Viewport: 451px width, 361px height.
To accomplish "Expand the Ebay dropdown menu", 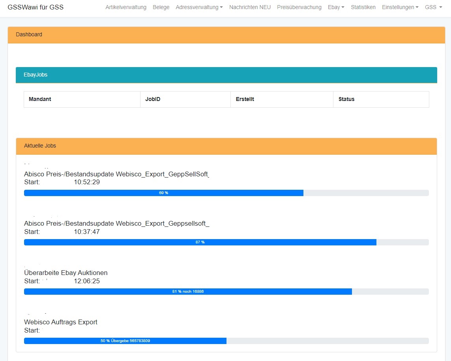I will [x=336, y=7].
